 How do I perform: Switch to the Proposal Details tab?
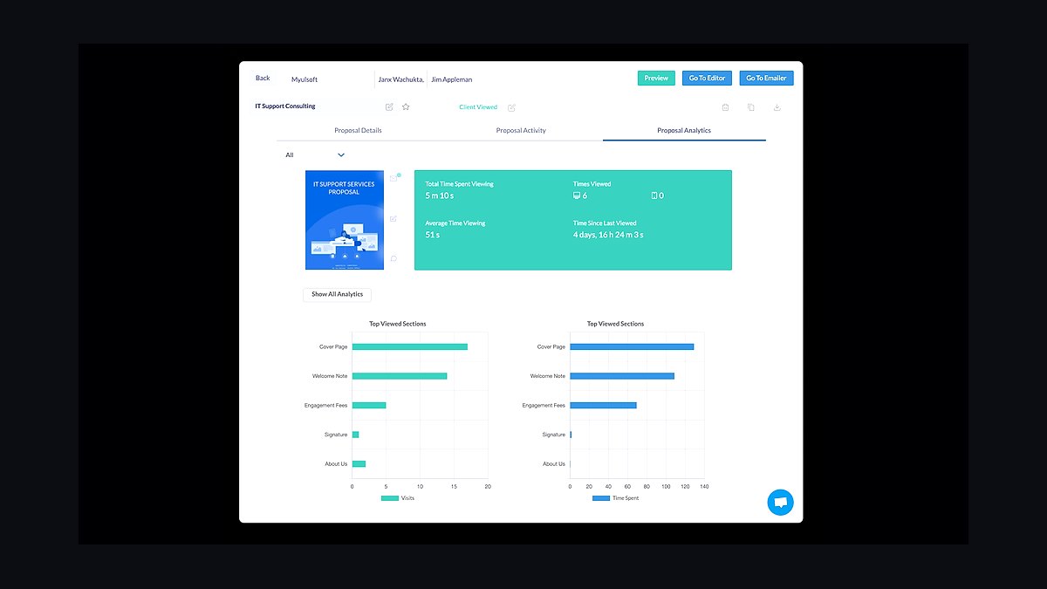[358, 130]
